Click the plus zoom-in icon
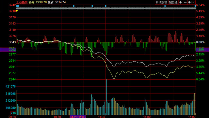The image size is (209, 118). pos(181,2)
